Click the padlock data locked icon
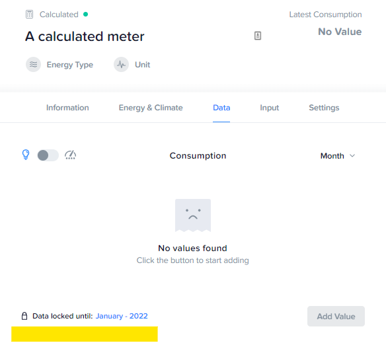Viewport: 386px width, 343px height. pos(24,316)
